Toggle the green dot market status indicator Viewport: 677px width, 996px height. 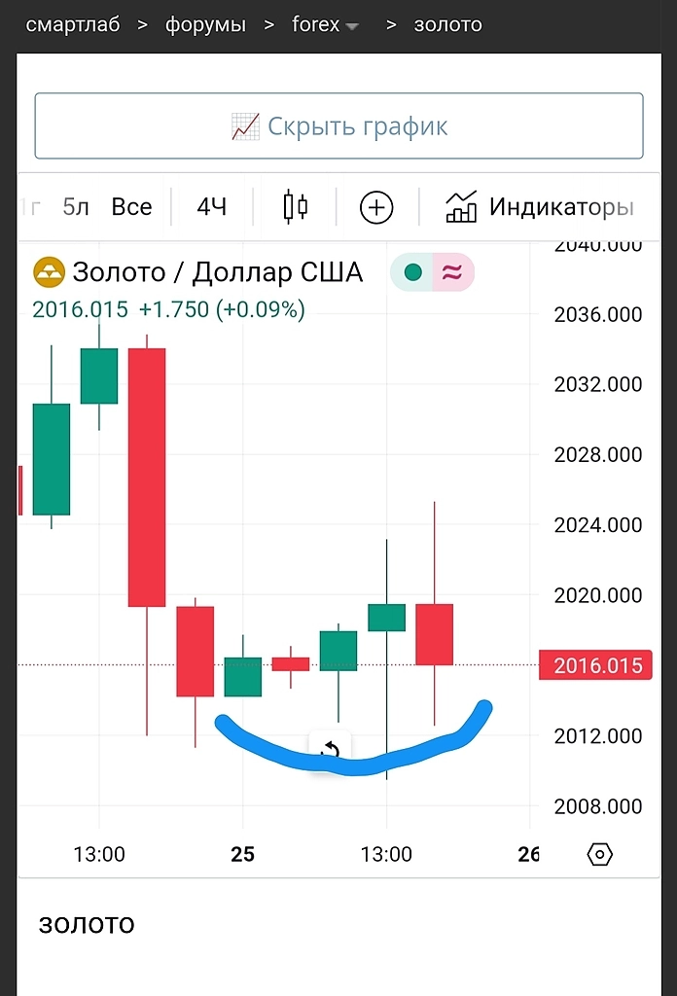tap(412, 272)
